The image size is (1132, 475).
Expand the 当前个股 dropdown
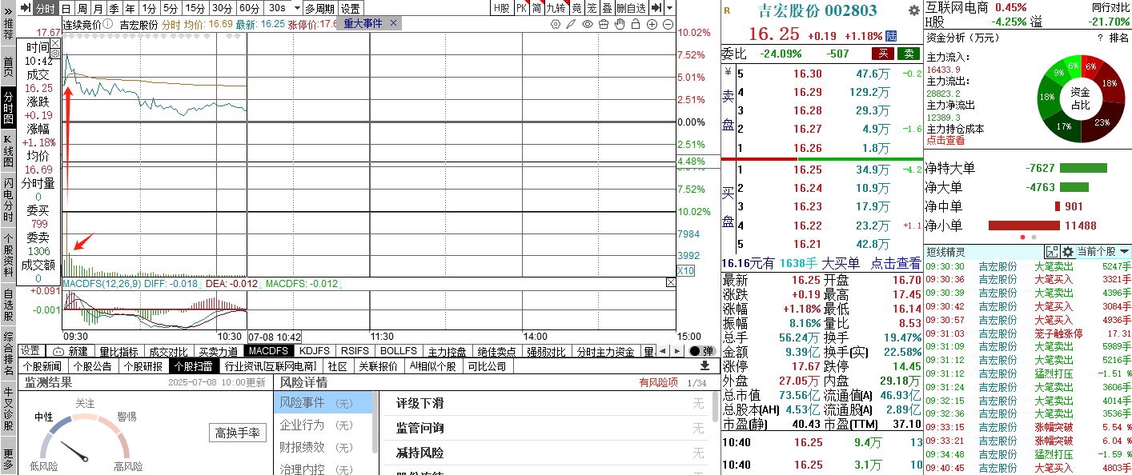pyautogui.click(x=1103, y=251)
